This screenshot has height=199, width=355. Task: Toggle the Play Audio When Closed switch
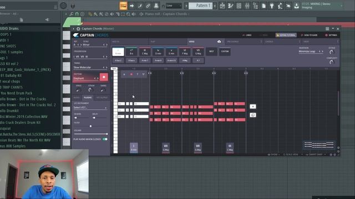[105, 139]
